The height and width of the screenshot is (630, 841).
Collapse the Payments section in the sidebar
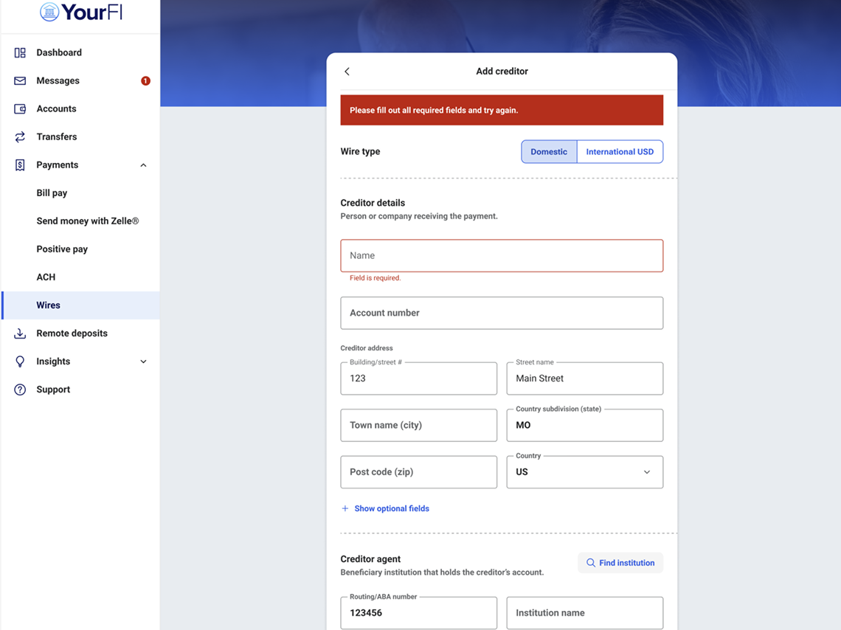[142, 165]
